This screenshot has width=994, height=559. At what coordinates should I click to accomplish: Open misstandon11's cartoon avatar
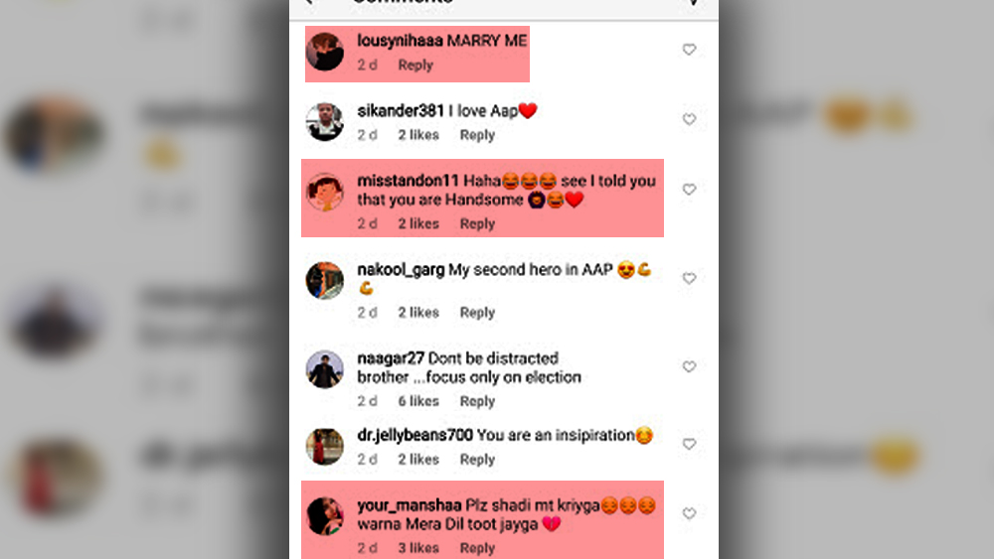(x=325, y=192)
